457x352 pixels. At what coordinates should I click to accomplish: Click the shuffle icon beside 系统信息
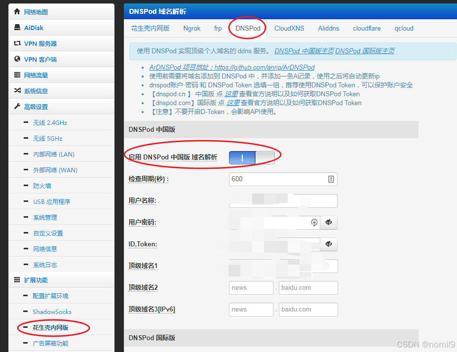point(17,91)
